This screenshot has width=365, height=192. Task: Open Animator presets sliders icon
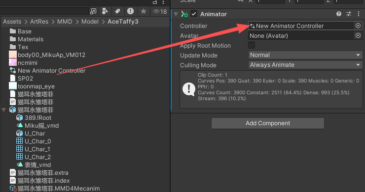tap(349, 14)
